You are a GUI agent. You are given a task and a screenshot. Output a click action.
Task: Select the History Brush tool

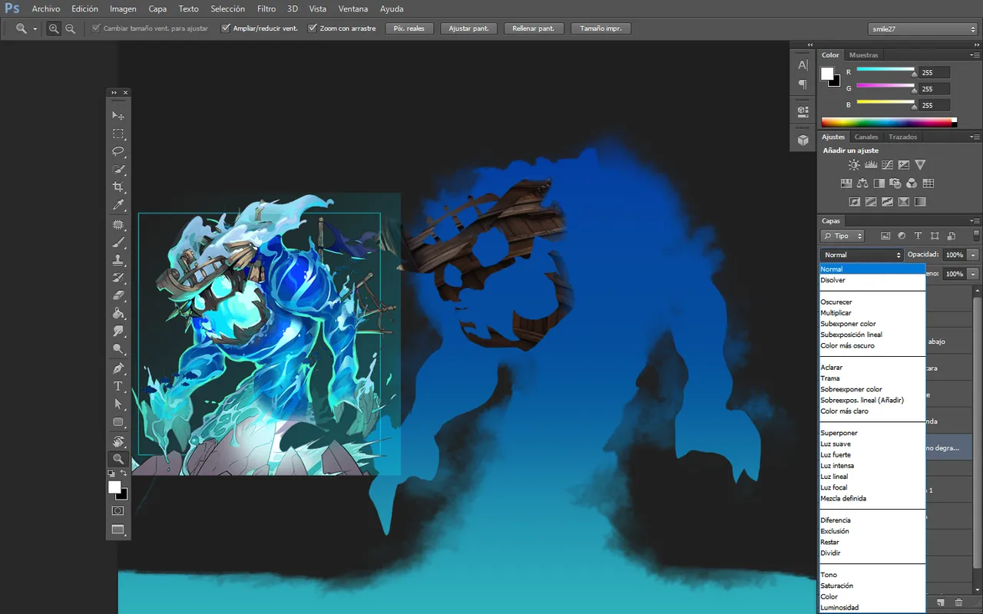coord(118,278)
